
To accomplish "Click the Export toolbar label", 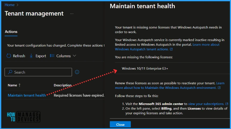I will coord(41,56).
